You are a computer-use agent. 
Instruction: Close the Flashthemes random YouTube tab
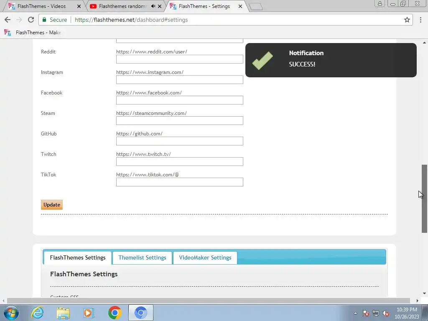tap(160, 6)
